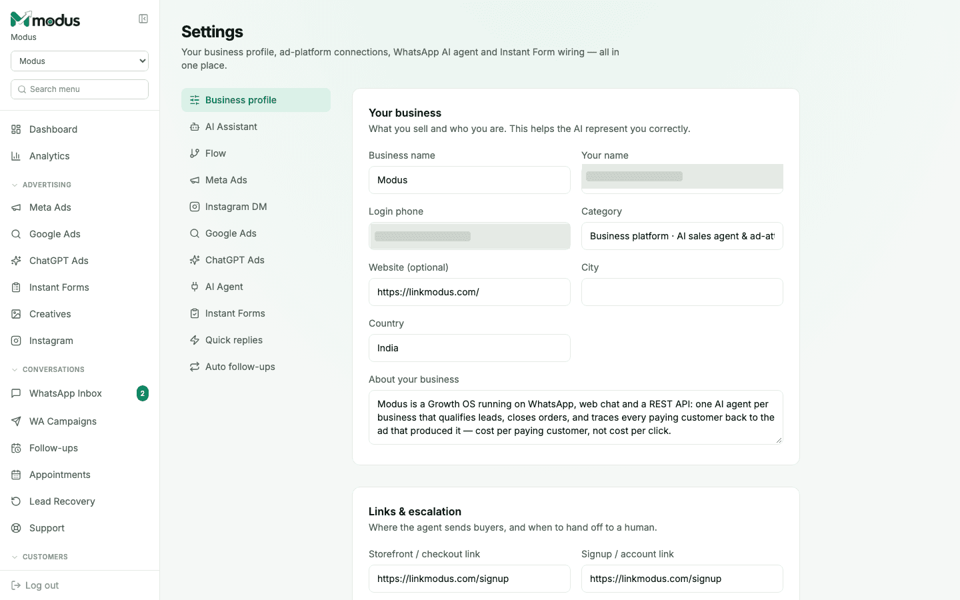This screenshot has width=960, height=600.
Task: Click the Login phone field
Action: 469,236
